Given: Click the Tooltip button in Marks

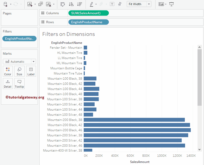Looking at the screenshot, I should click(19, 84).
